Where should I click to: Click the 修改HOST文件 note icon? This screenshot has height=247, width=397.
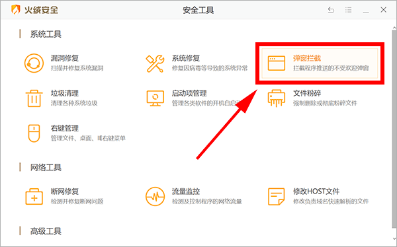[x=276, y=196]
